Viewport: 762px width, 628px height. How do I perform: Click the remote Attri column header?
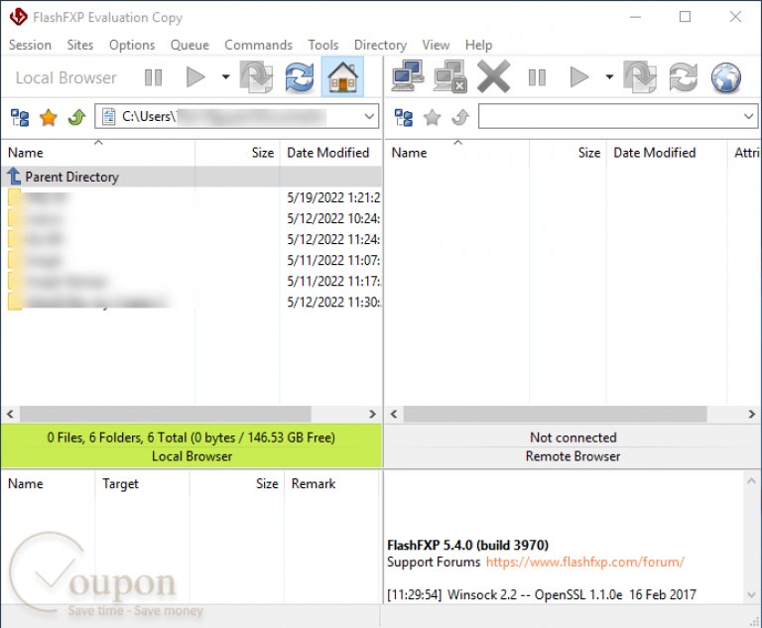pos(745,153)
